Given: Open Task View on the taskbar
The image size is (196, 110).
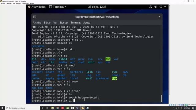Looking at the screenshot, I should pos(47,108).
